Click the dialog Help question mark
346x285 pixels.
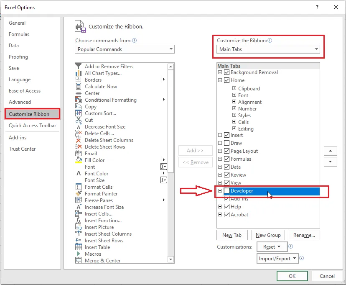click(317, 7)
